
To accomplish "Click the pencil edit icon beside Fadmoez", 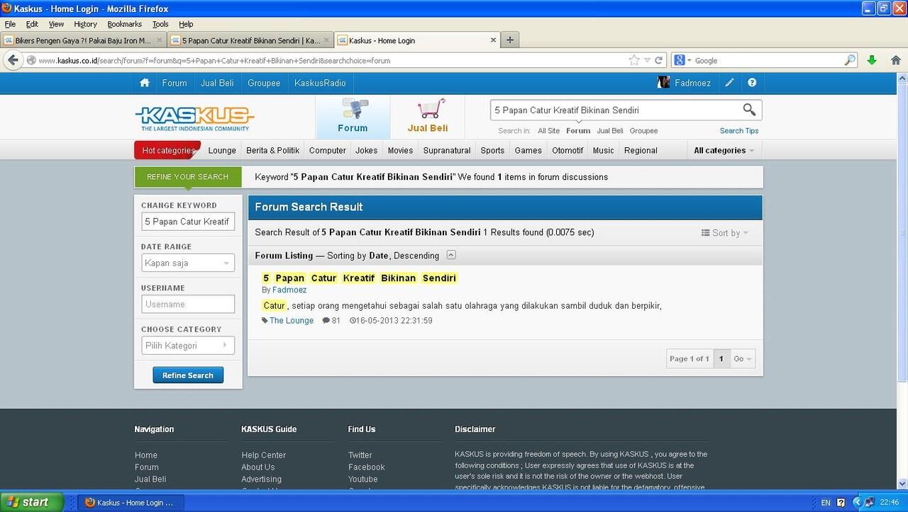I will point(729,83).
